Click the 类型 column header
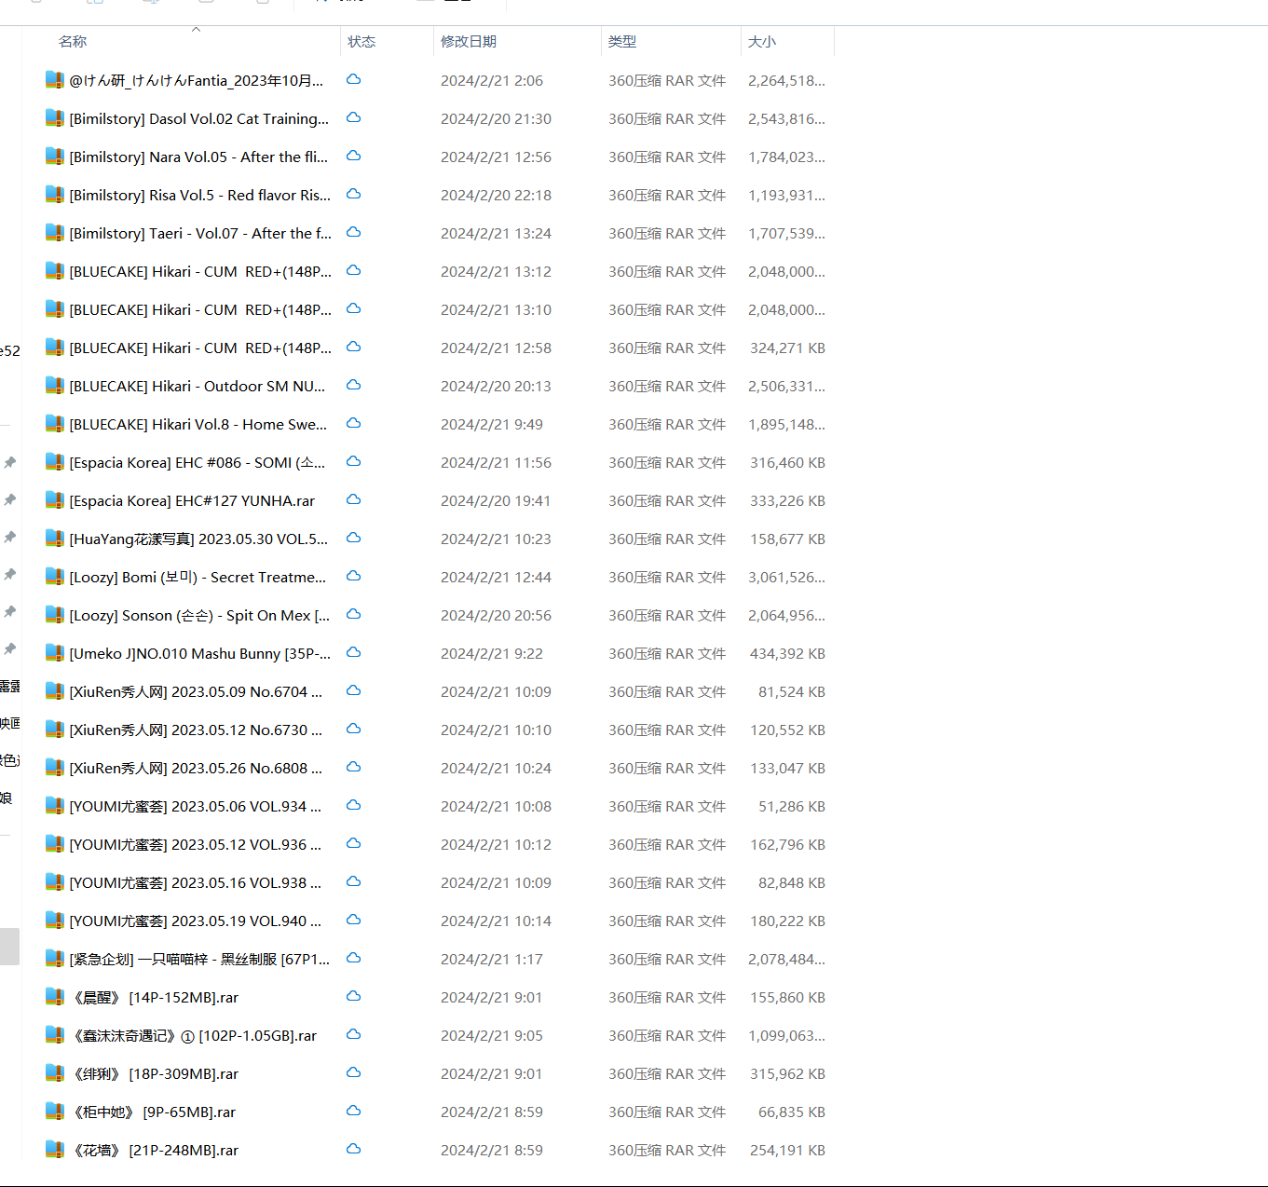1268x1187 pixels. [622, 42]
